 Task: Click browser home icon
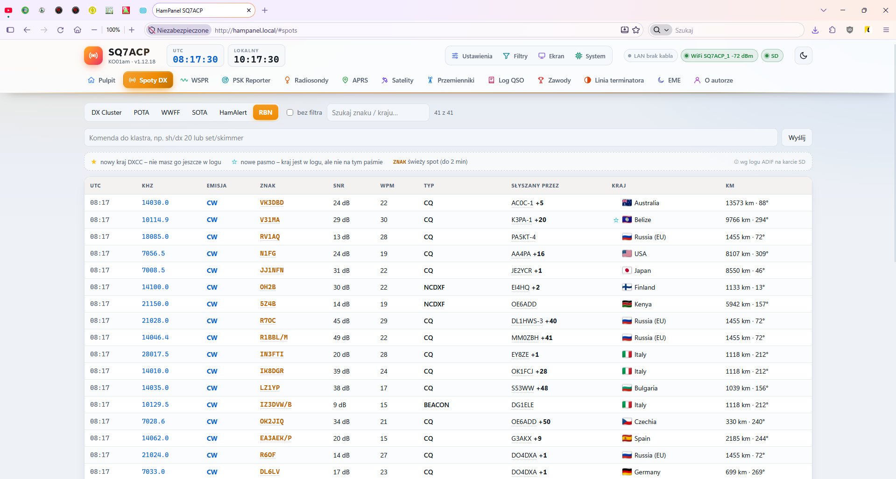78,30
